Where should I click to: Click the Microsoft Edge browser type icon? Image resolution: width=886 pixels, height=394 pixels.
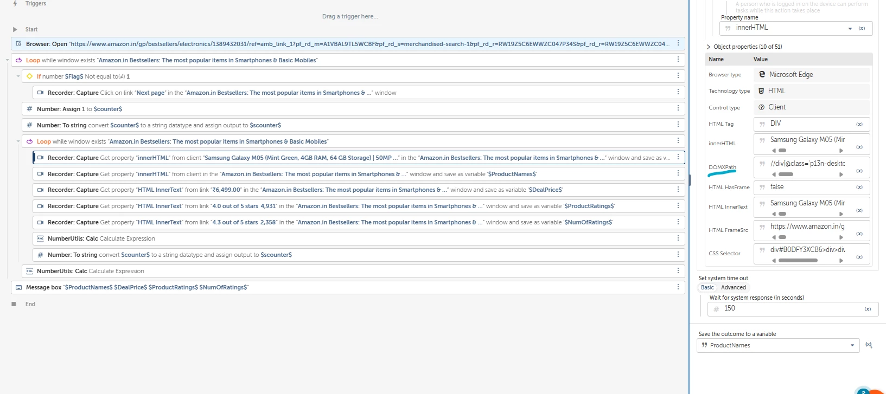762,74
